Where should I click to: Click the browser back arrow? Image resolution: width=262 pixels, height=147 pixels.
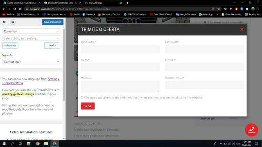4,9
